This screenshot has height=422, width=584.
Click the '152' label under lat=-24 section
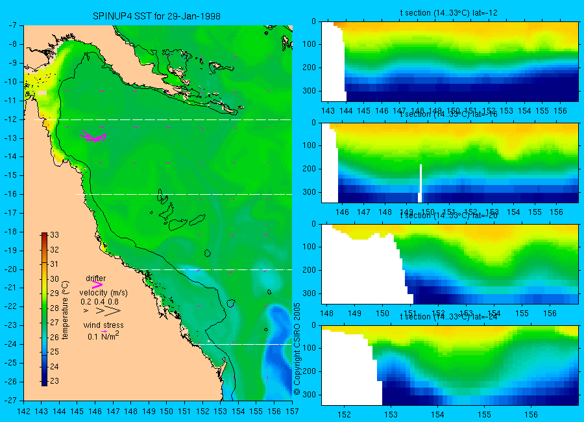[x=344, y=415]
